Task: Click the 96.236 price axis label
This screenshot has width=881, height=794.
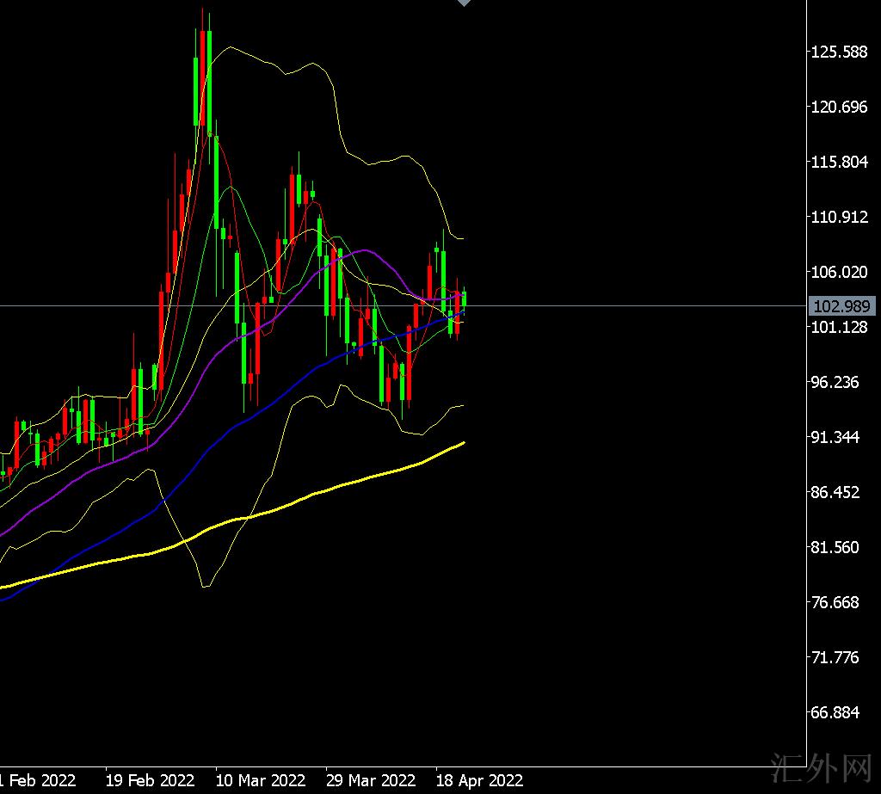Action: click(835, 382)
